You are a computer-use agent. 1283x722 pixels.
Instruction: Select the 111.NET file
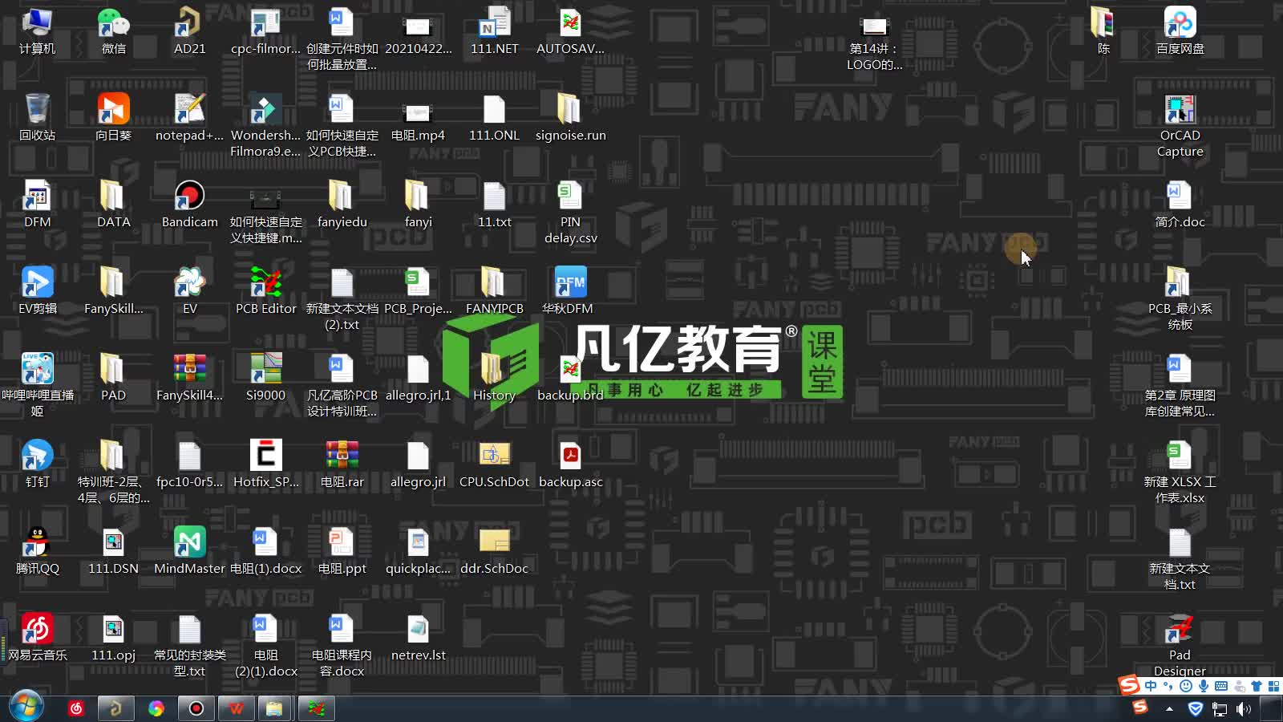[494, 30]
